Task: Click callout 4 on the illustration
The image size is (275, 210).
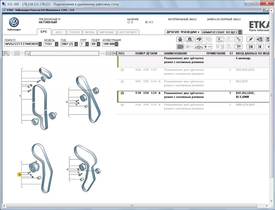Action: pos(67,169)
